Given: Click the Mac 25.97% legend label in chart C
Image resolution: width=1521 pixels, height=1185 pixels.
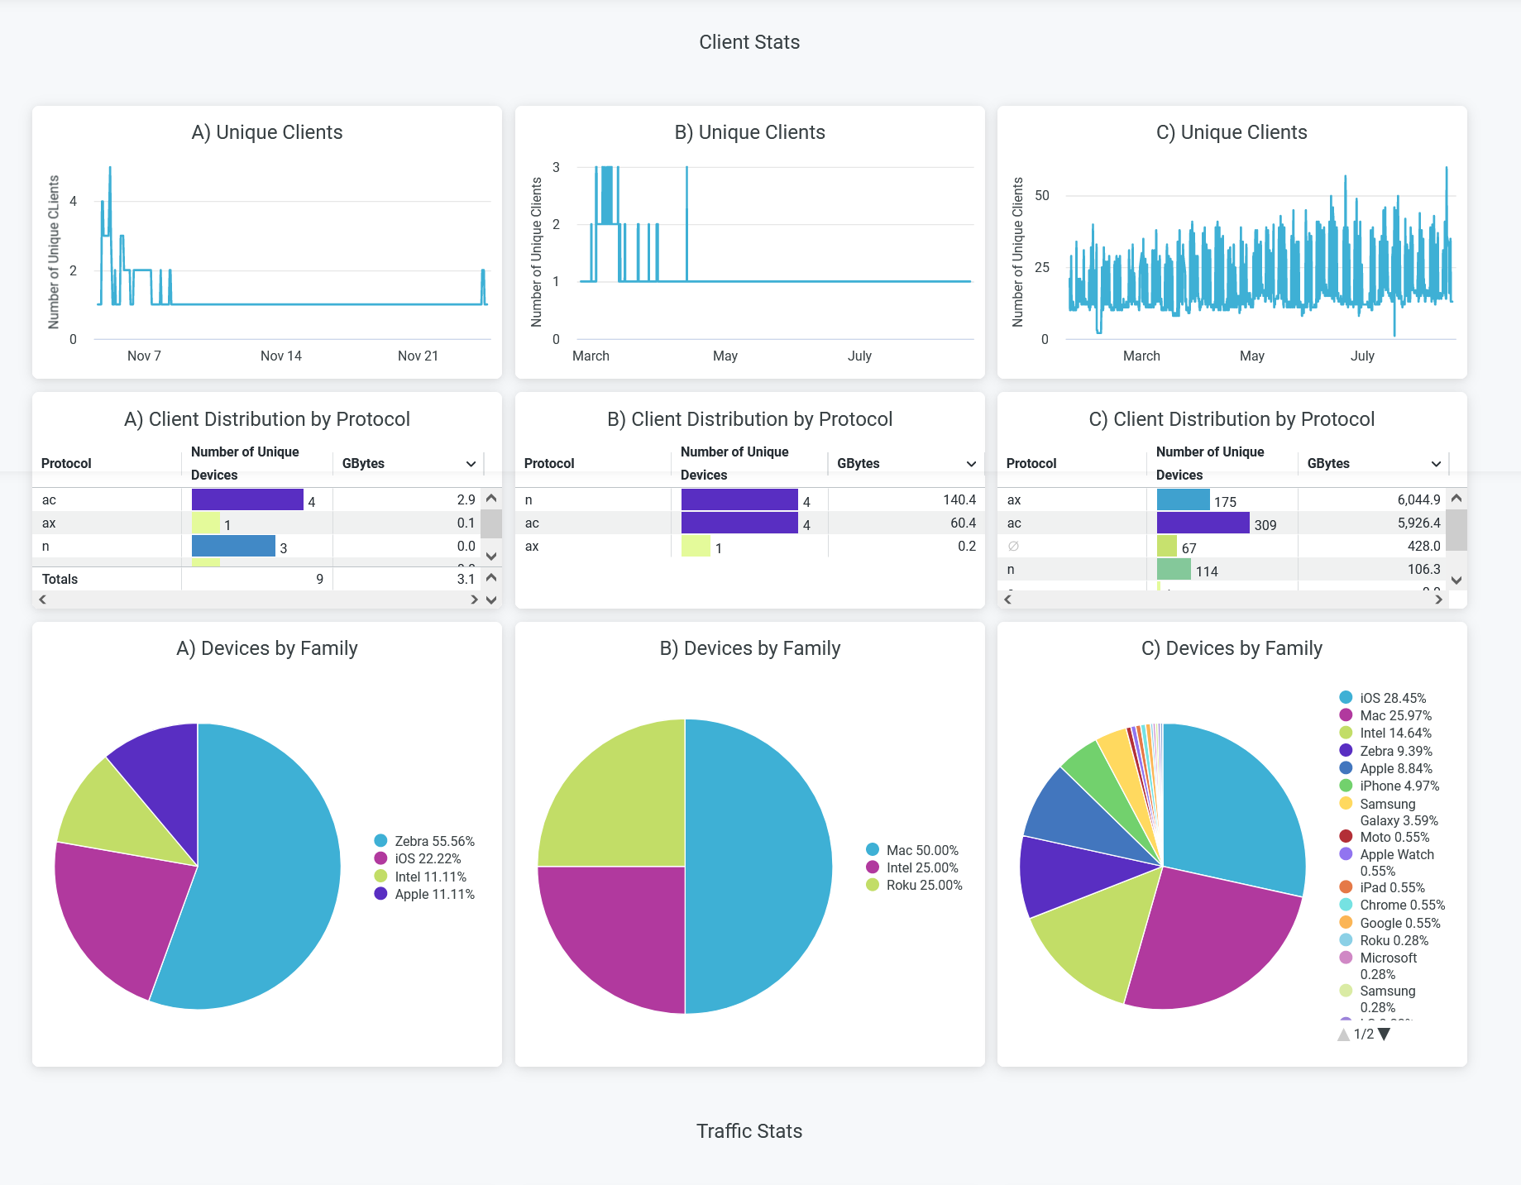Looking at the screenshot, I should [x=1395, y=715].
